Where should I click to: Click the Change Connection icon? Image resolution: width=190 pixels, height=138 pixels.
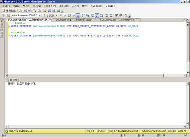click(x=8, y=15)
